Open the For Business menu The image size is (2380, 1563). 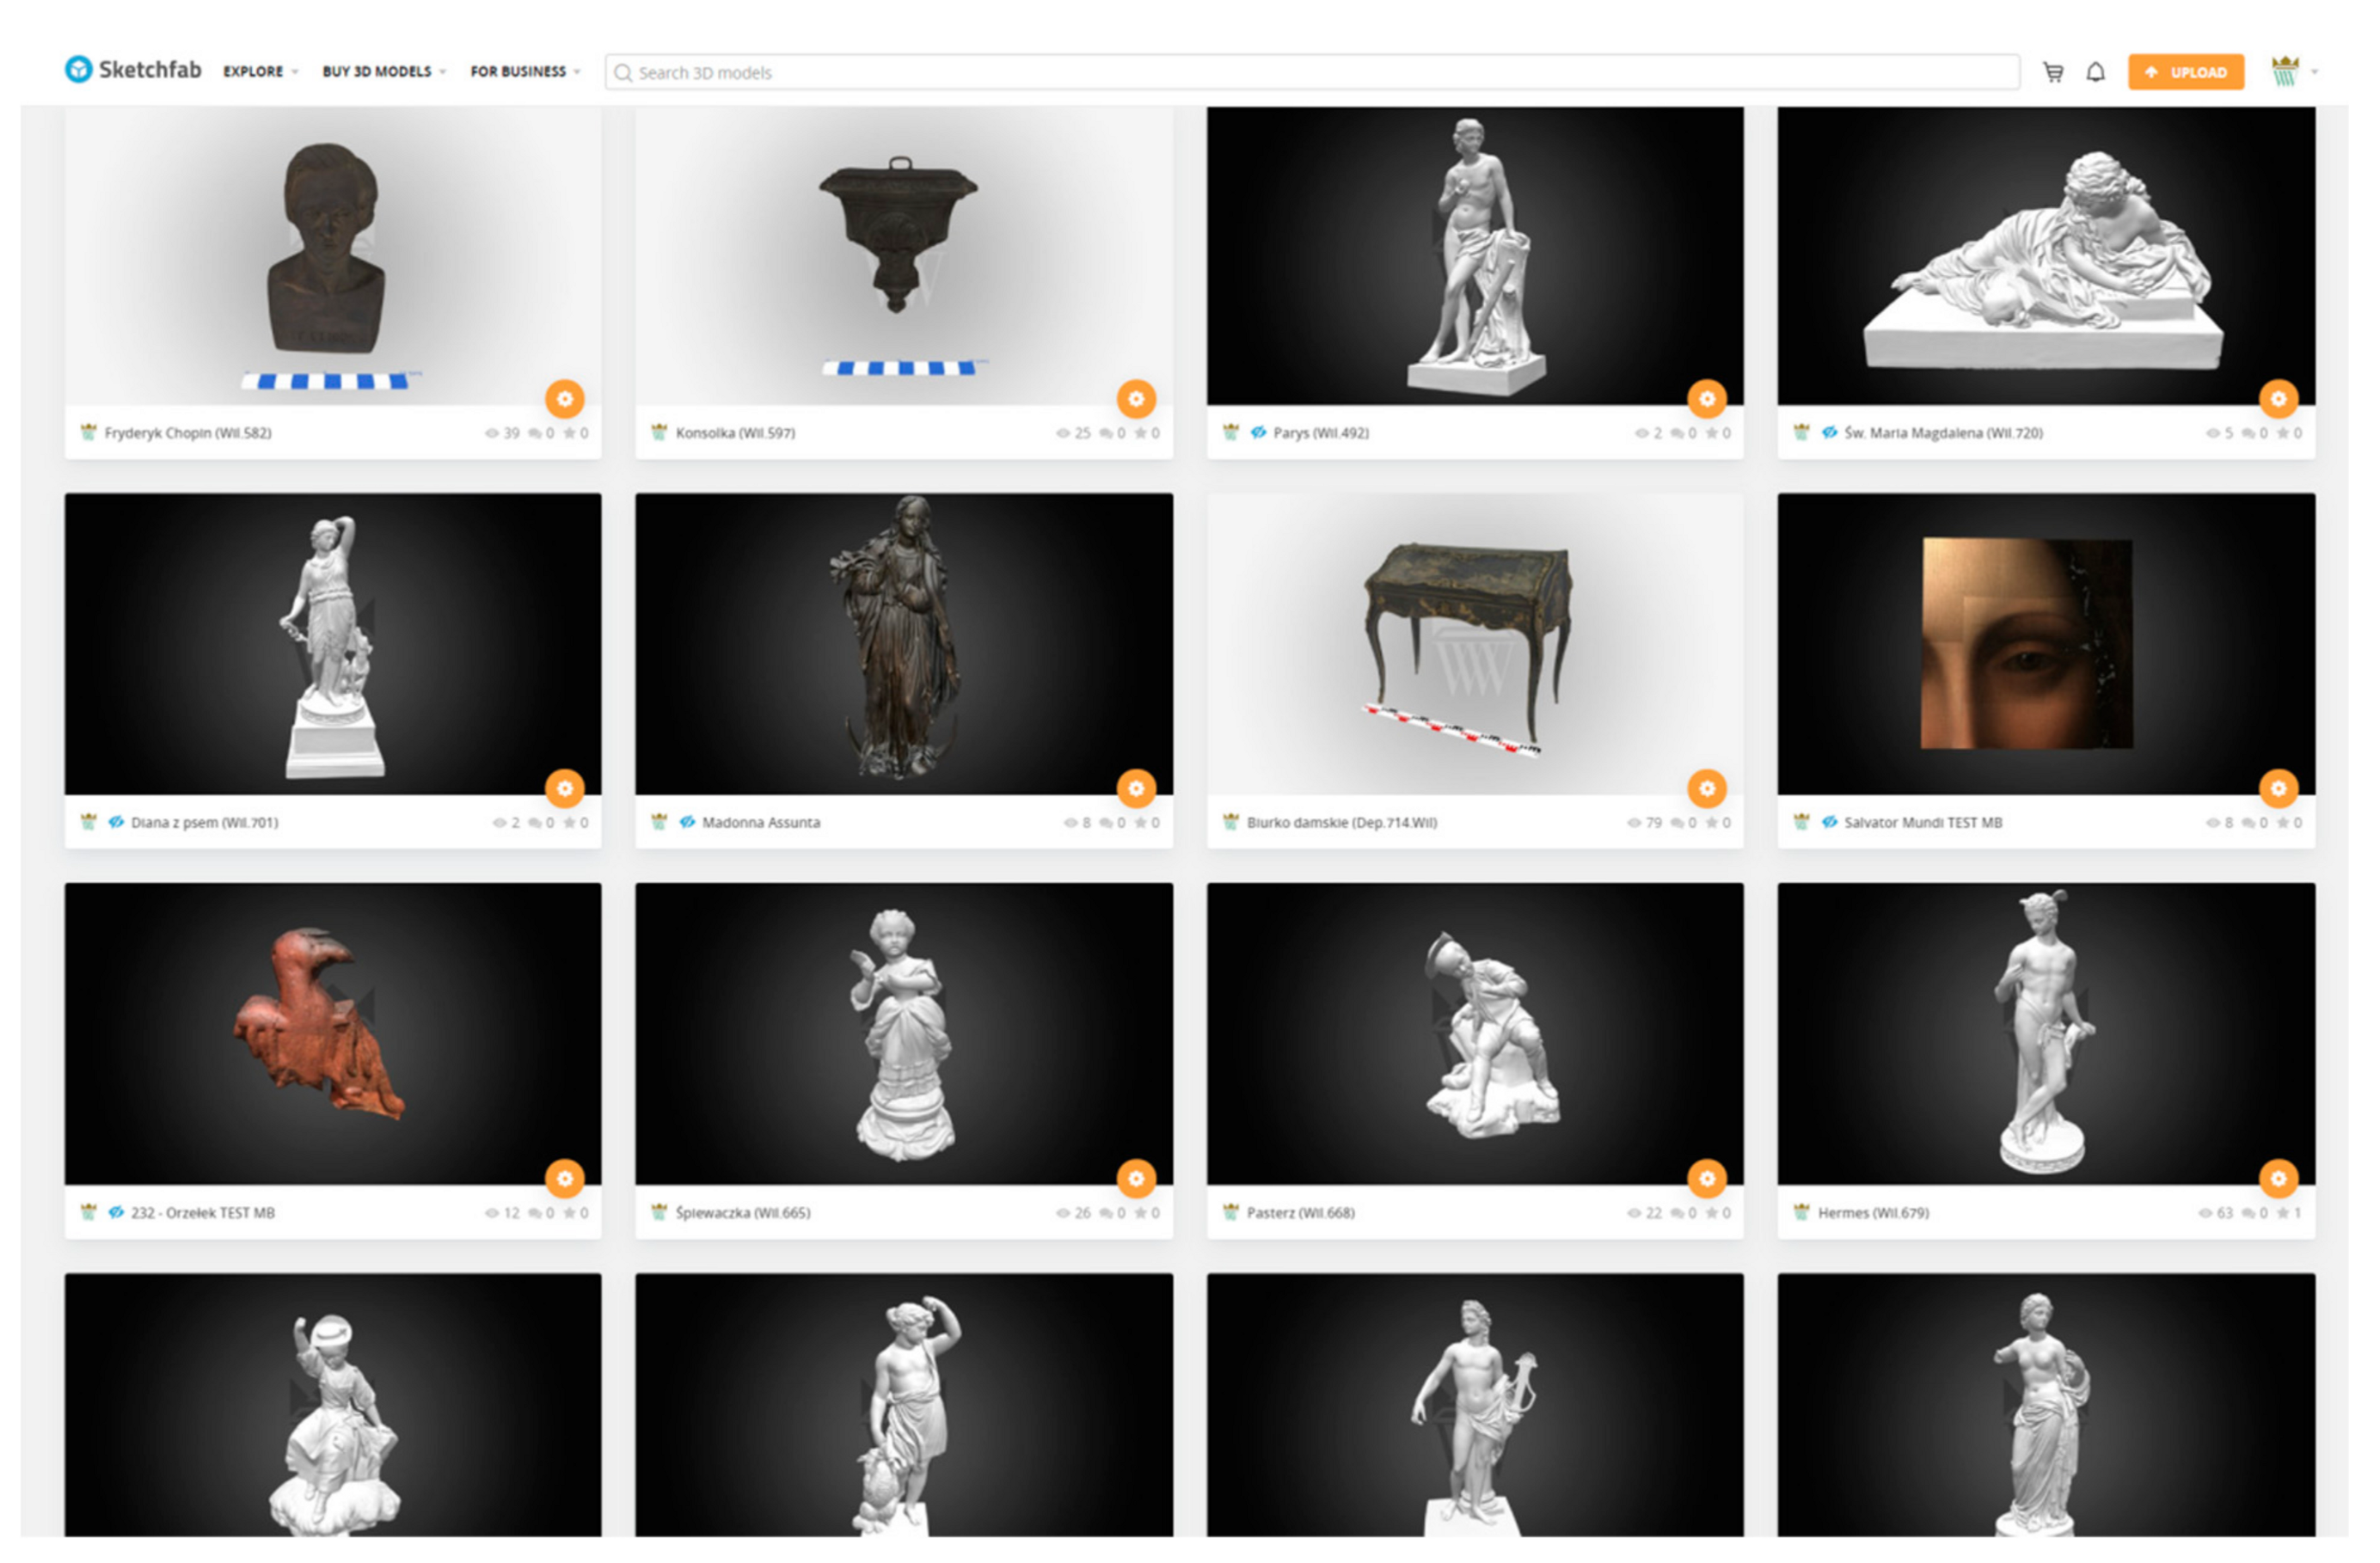coord(524,72)
